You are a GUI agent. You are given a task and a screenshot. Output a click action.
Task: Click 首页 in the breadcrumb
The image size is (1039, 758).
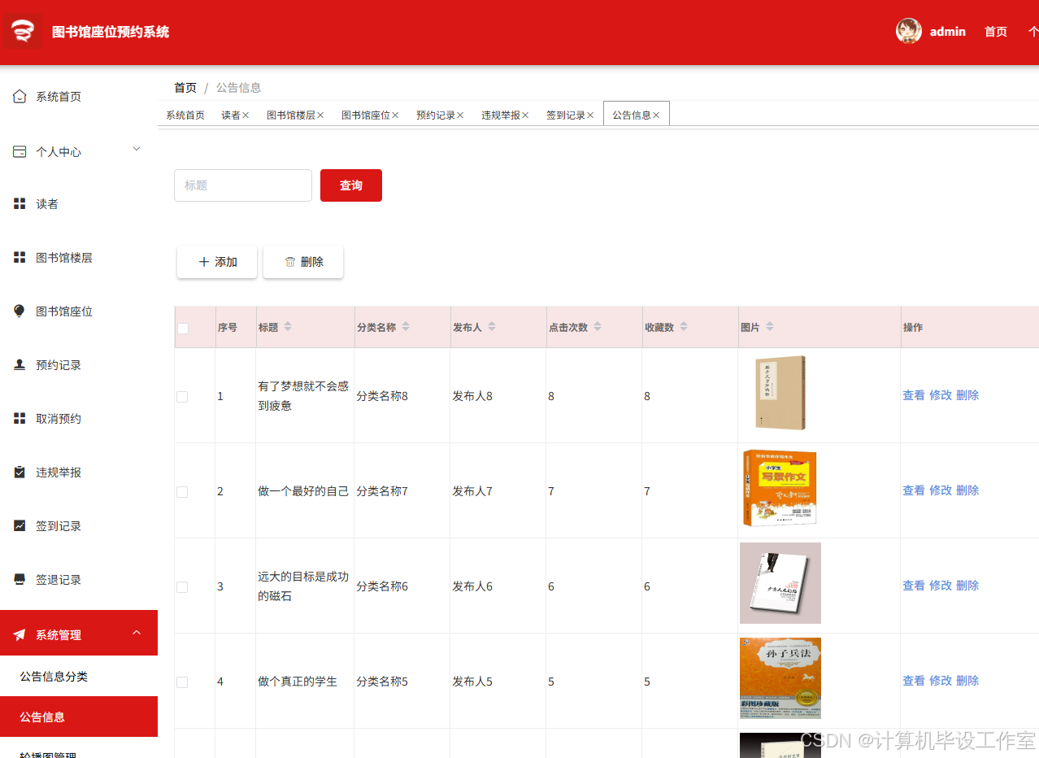(185, 88)
